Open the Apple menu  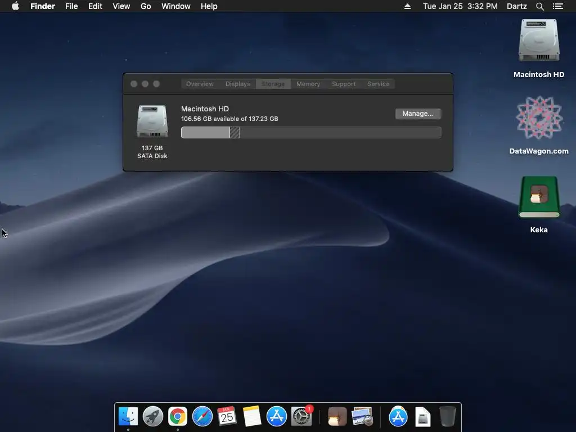(x=15, y=6)
